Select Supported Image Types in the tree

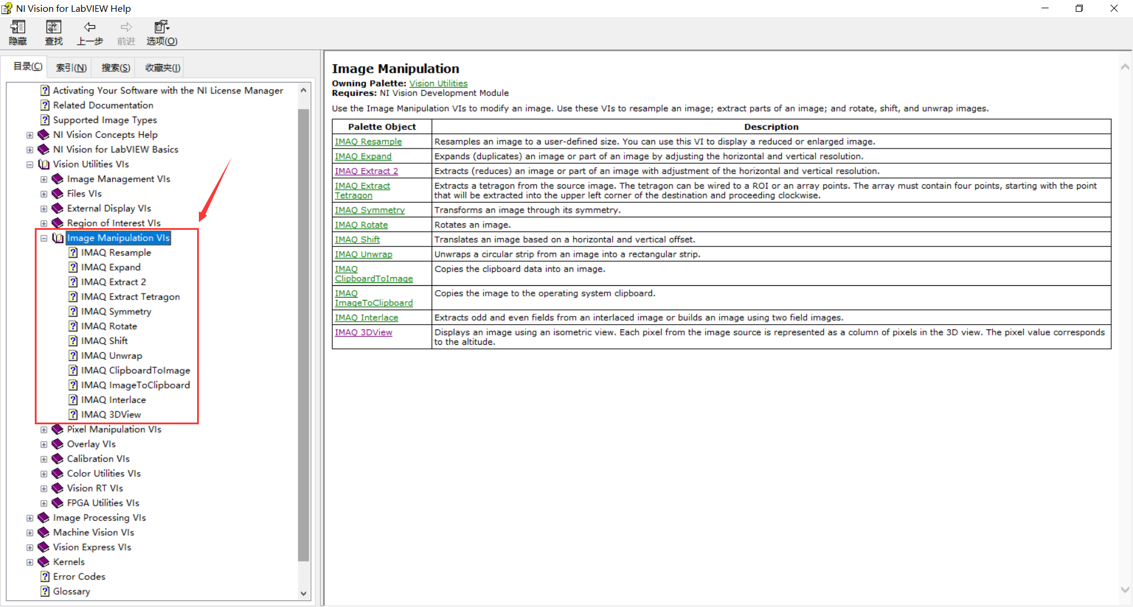coord(105,120)
